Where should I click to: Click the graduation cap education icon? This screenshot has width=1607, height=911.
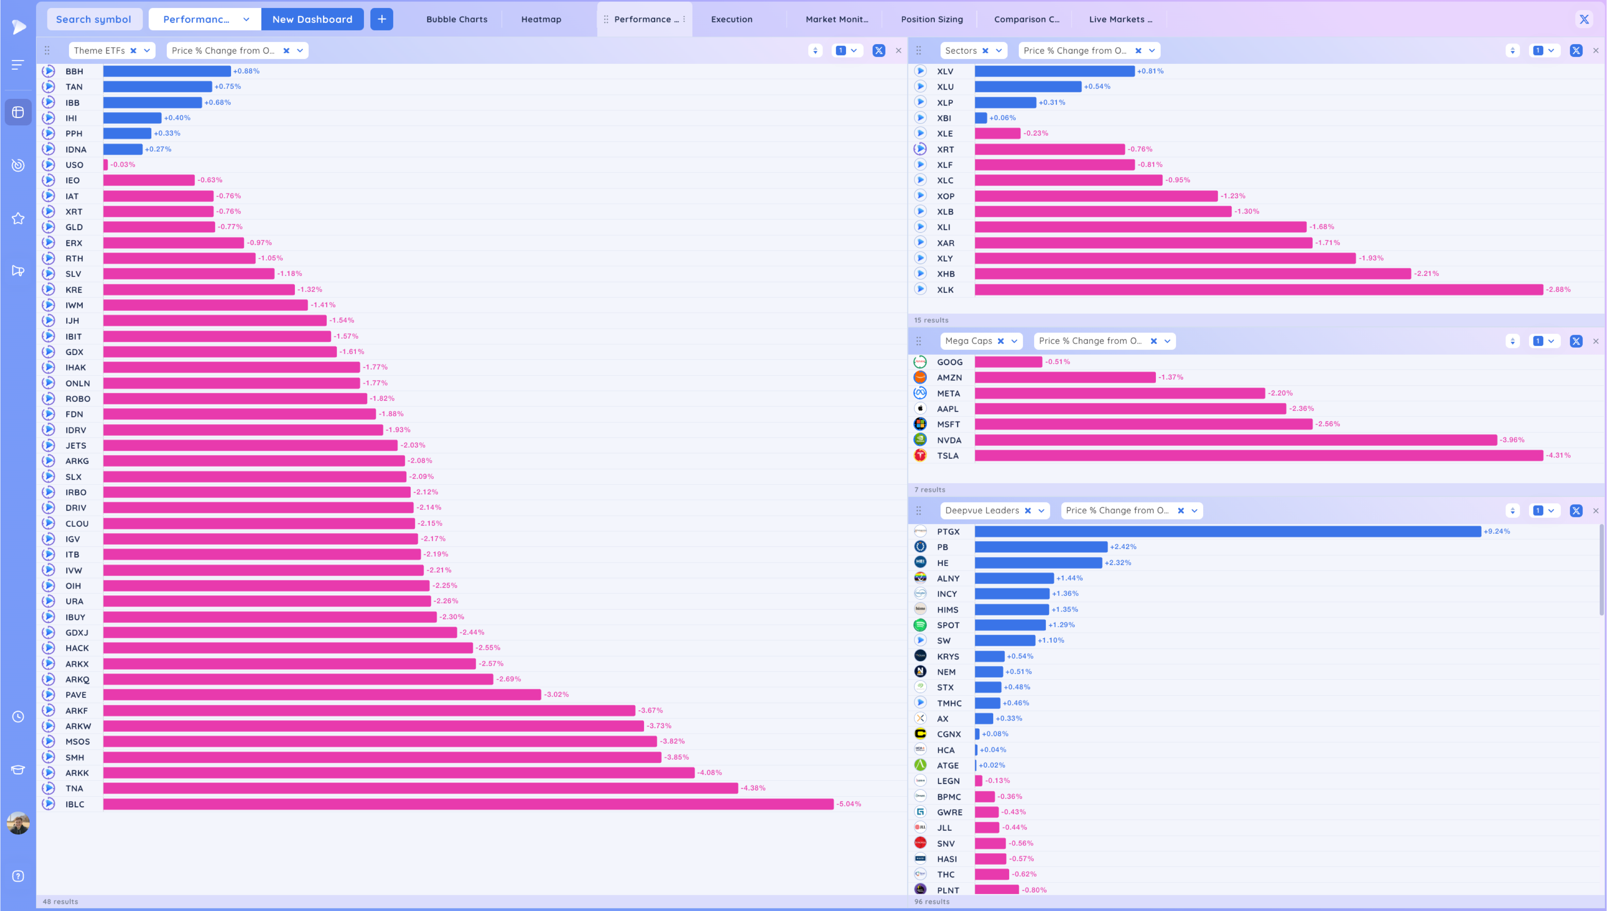(18, 770)
